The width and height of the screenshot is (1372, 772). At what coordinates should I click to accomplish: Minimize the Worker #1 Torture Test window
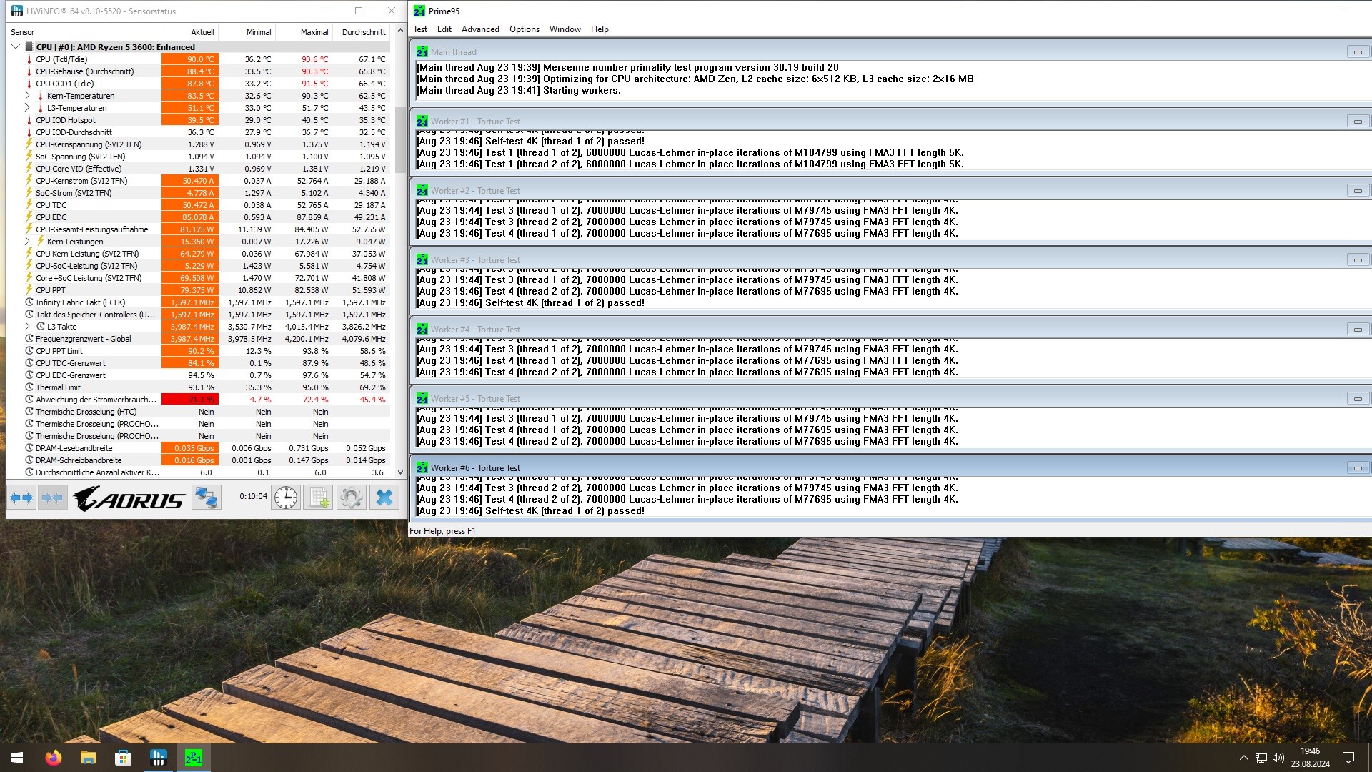1357,122
